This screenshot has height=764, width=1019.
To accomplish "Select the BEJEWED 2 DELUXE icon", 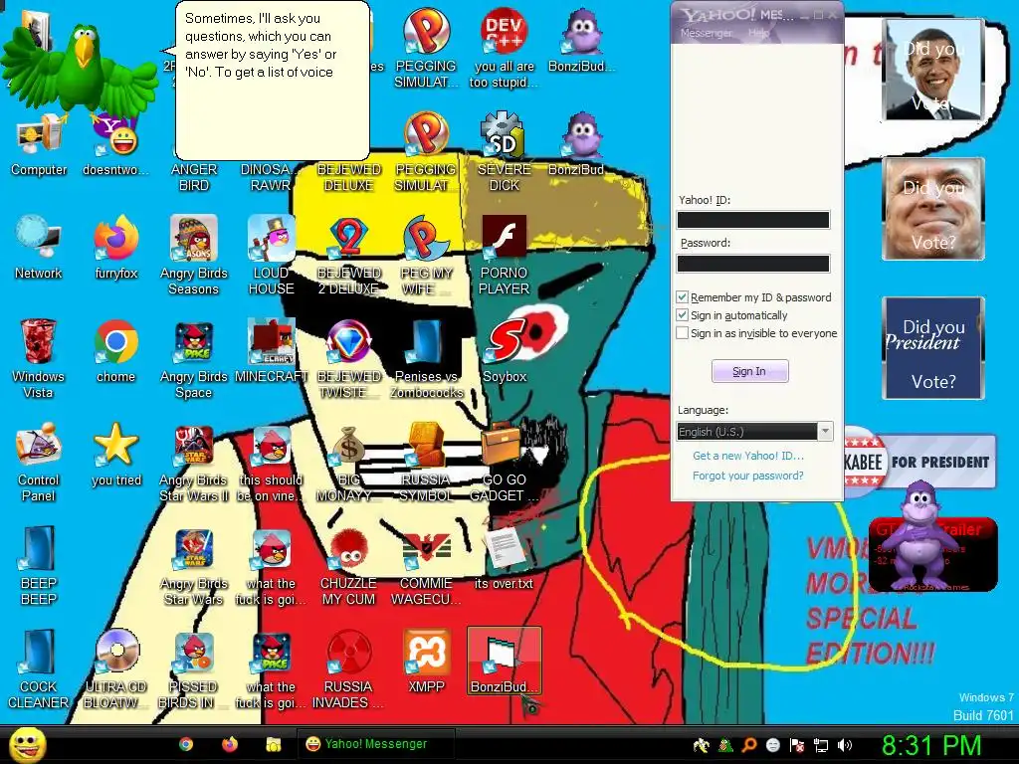I will (x=349, y=255).
